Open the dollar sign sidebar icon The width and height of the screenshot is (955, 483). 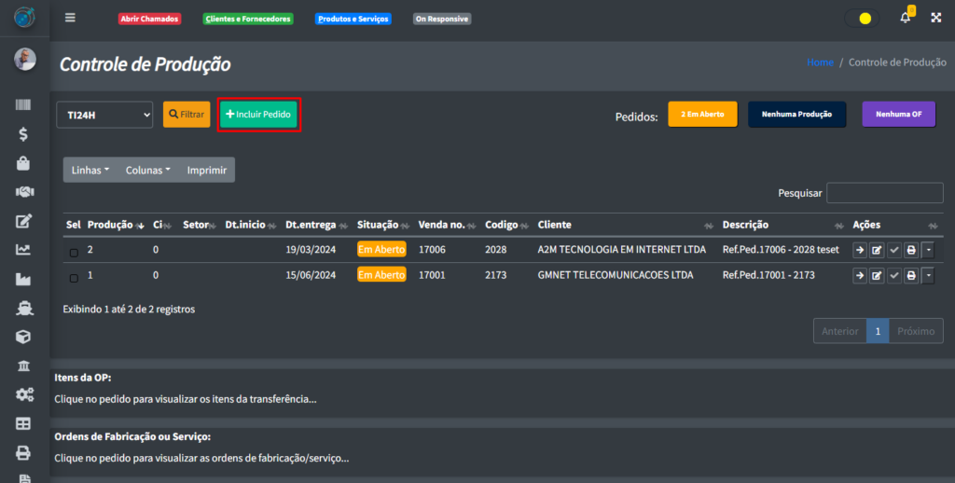tap(24, 134)
